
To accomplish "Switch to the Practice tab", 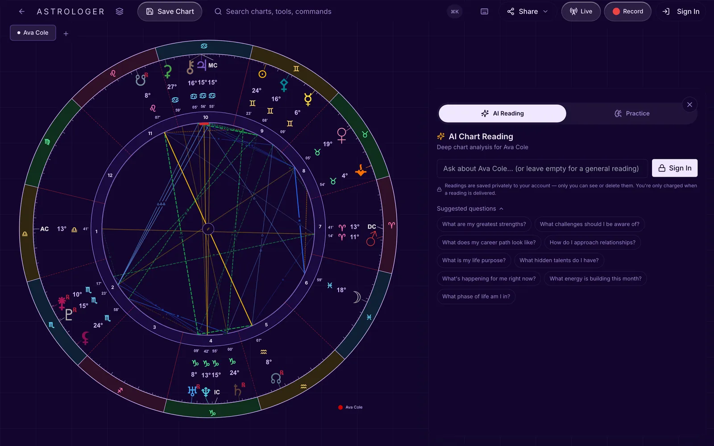I will [x=631, y=113].
